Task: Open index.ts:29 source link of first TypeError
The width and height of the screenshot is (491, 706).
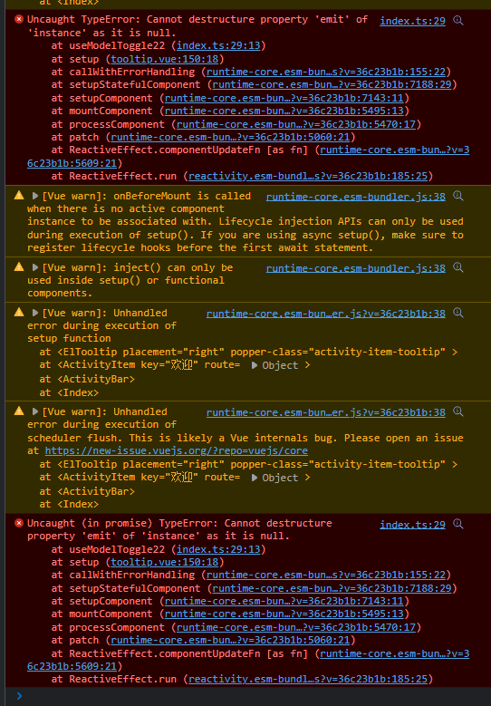Action: tap(412, 21)
